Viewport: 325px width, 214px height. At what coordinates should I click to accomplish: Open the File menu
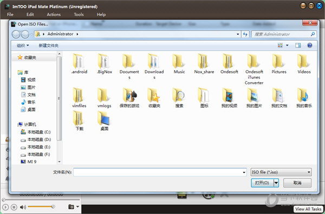[10, 15]
